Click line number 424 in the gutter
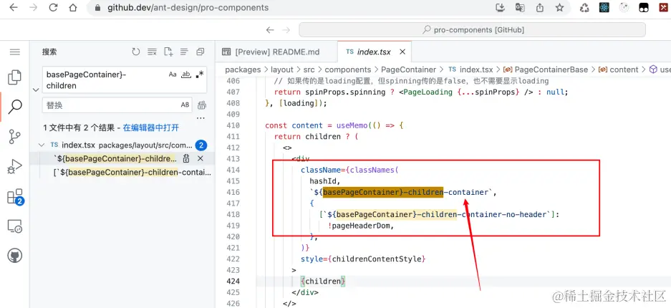Image resolution: width=671 pixels, height=308 pixels. [x=233, y=281]
